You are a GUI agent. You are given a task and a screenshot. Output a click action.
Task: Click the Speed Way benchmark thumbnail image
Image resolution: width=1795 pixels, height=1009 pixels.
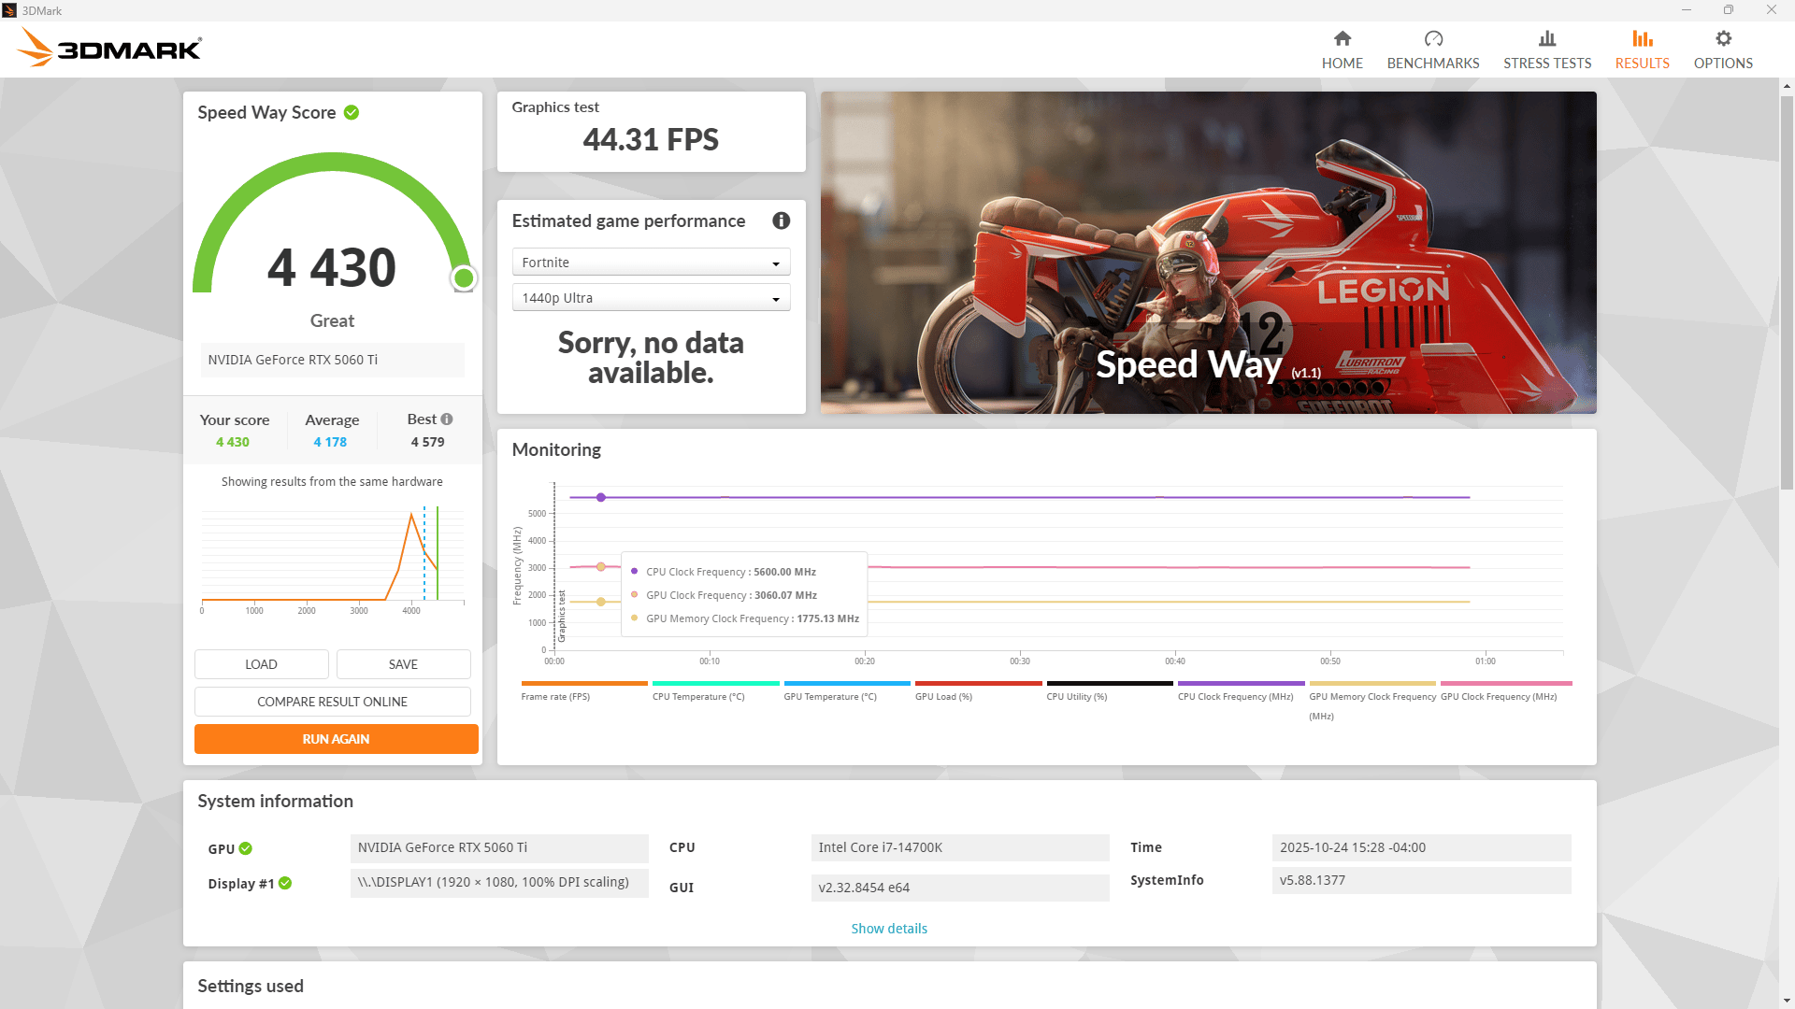(1208, 252)
